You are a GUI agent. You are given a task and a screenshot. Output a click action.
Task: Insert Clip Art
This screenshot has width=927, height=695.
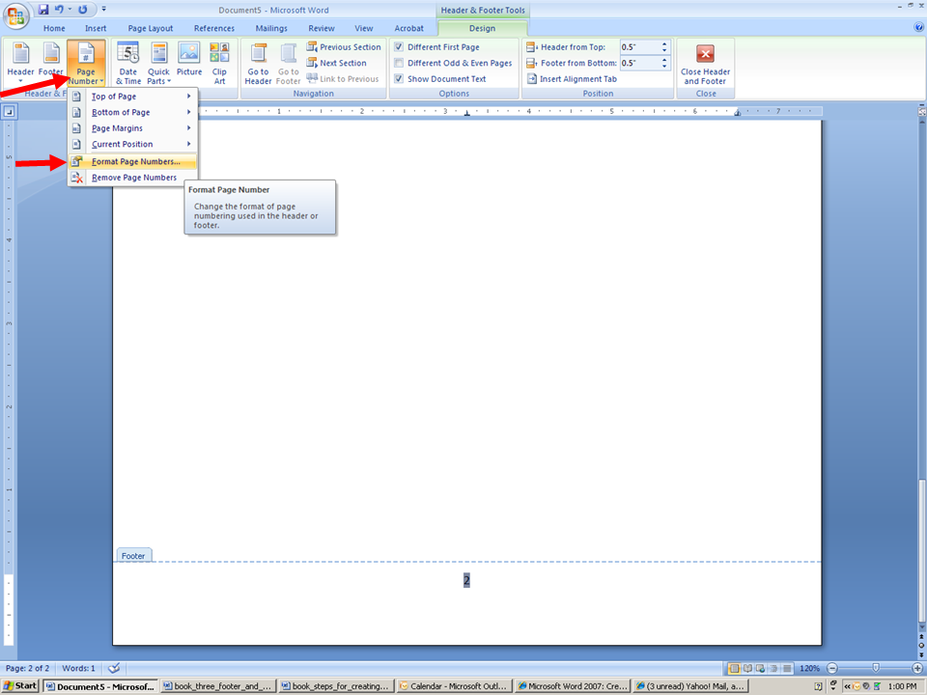pos(219,63)
